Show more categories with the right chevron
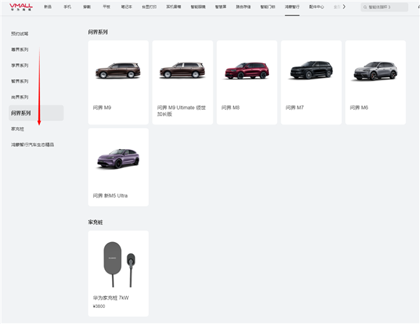 pyautogui.click(x=344, y=7)
